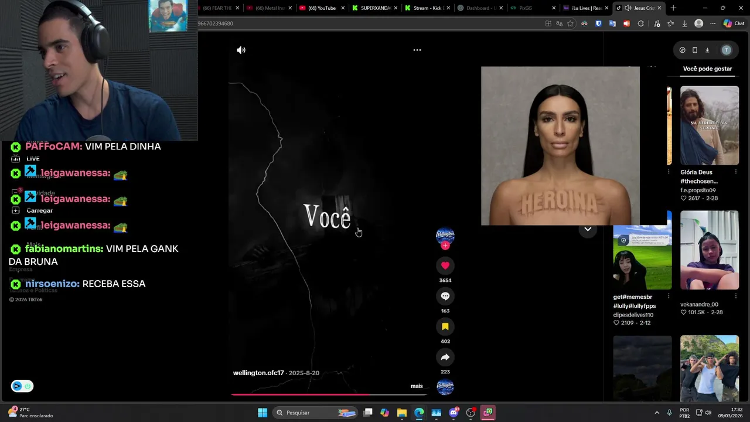Click the Task View taskbar icon
Viewport: 750px width, 422px height.
tap(368, 413)
